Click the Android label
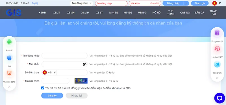This screenshot has width=226, height=105. click(x=9, y=50)
